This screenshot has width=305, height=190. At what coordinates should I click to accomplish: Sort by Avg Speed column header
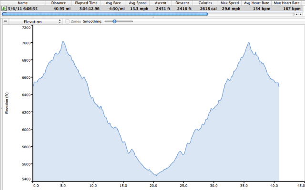coord(138,2)
